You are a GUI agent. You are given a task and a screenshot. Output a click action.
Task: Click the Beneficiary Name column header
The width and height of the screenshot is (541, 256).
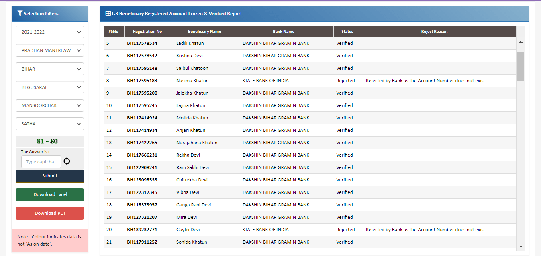[x=204, y=32]
